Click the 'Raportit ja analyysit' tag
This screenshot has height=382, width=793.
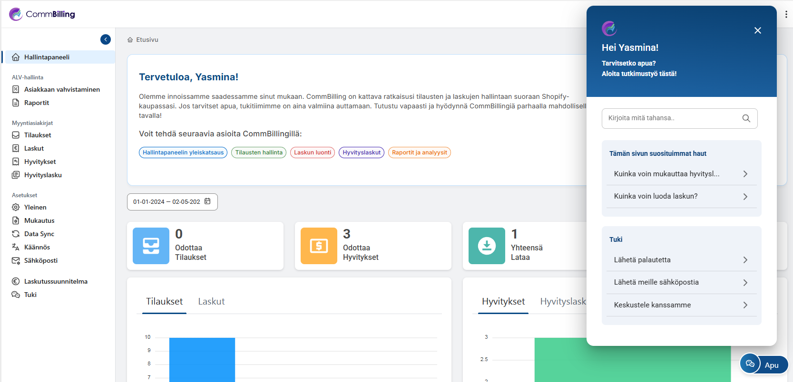[x=419, y=153]
